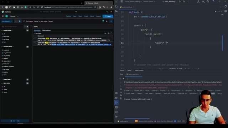Image resolution: width=228 pixels, height=128 pixels.
Task: Open Kibana main navigation hamburger menu
Action: click(x=3, y=16)
